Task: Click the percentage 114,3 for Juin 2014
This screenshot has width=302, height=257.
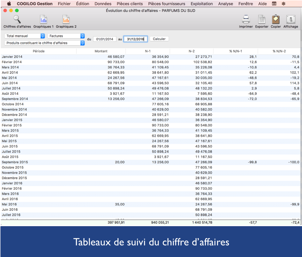Action: tap(294, 83)
